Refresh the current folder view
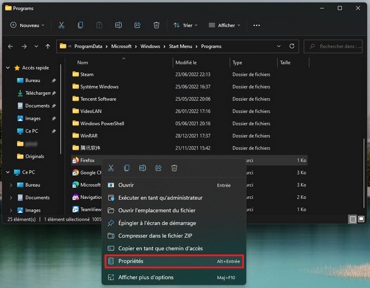The image size is (370, 288). point(292,46)
